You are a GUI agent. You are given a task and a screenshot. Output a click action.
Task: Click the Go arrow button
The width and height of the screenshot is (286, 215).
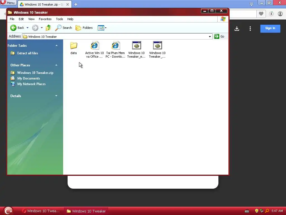click(x=216, y=36)
